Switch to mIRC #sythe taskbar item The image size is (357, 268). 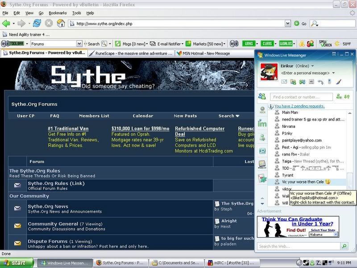point(232,263)
